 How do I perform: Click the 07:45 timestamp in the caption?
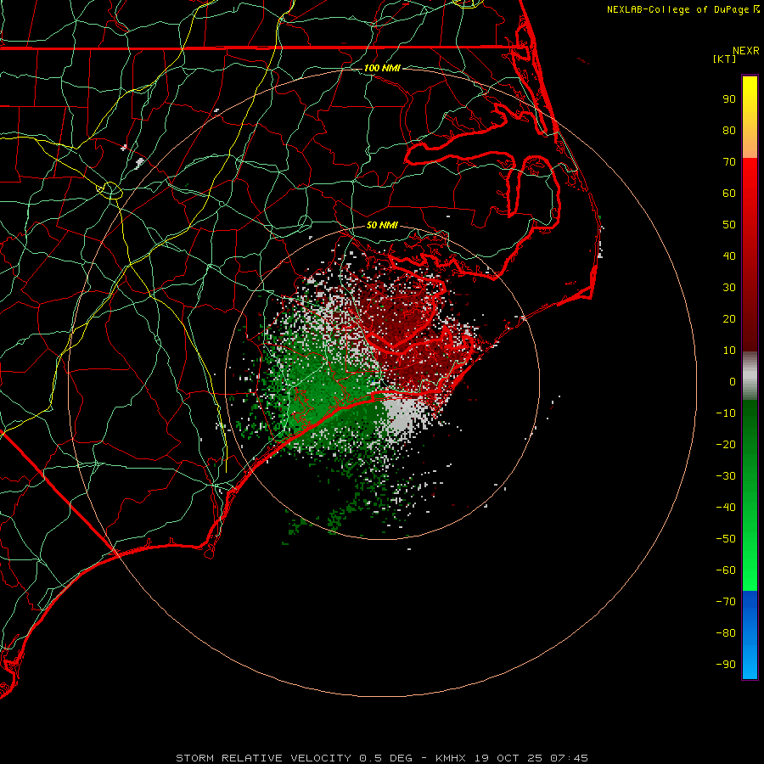coord(569,758)
